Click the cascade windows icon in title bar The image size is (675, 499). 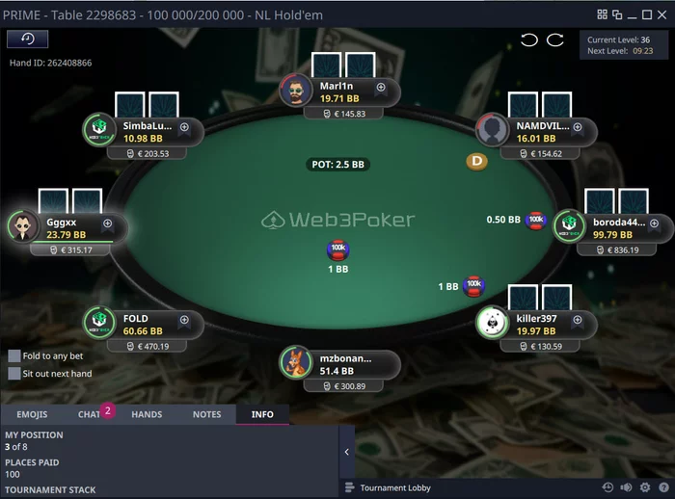pyautogui.click(x=617, y=15)
